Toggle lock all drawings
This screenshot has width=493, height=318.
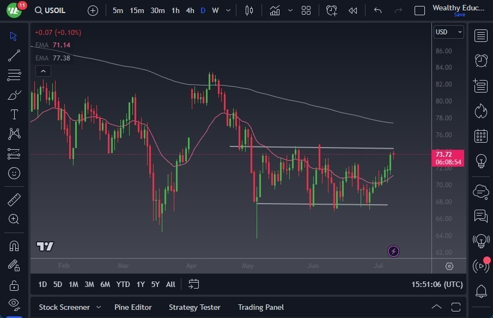(14, 285)
